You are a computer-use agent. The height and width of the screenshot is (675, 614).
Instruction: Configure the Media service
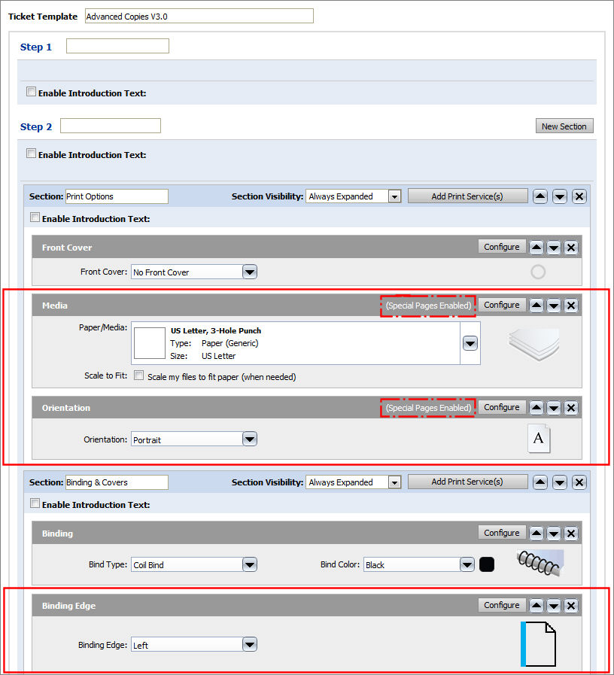pos(501,306)
